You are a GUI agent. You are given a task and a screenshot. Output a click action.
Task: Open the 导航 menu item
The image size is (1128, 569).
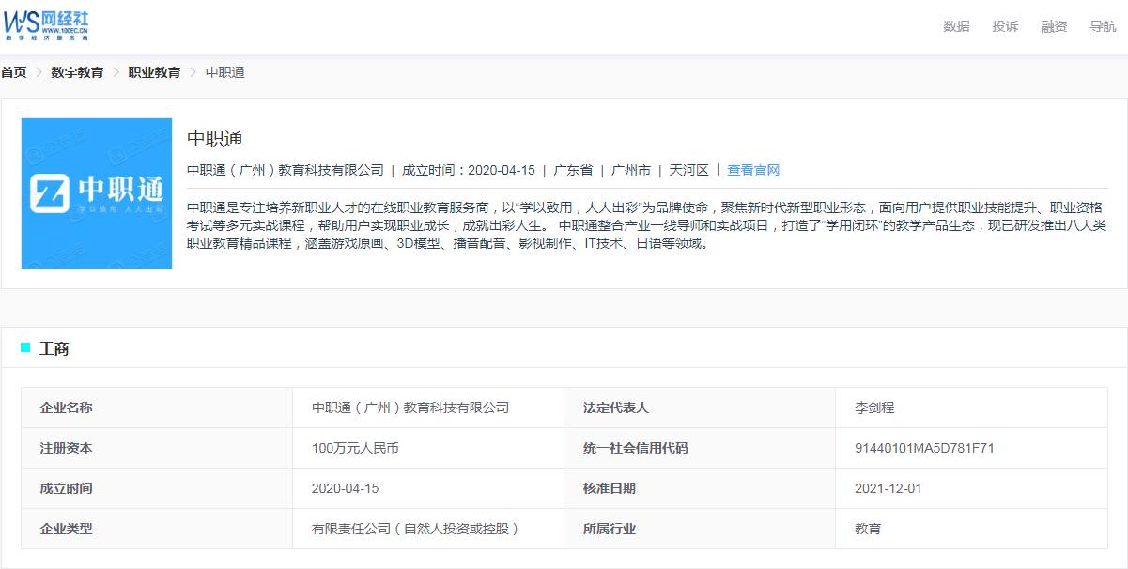pyautogui.click(x=1103, y=26)
